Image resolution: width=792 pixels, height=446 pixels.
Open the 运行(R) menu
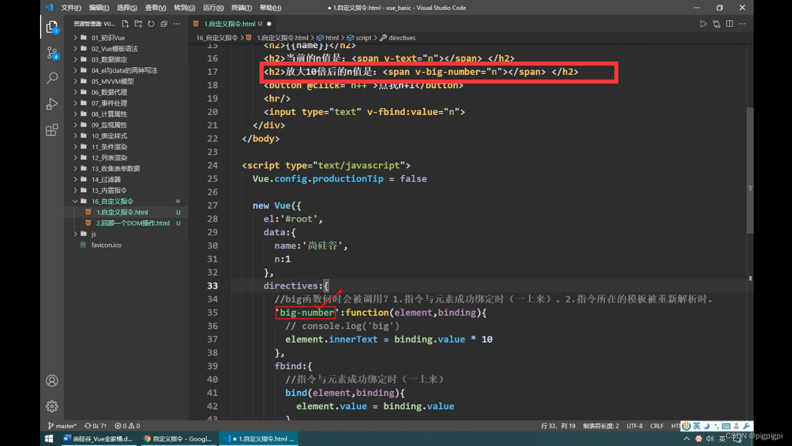click(214, 8)
